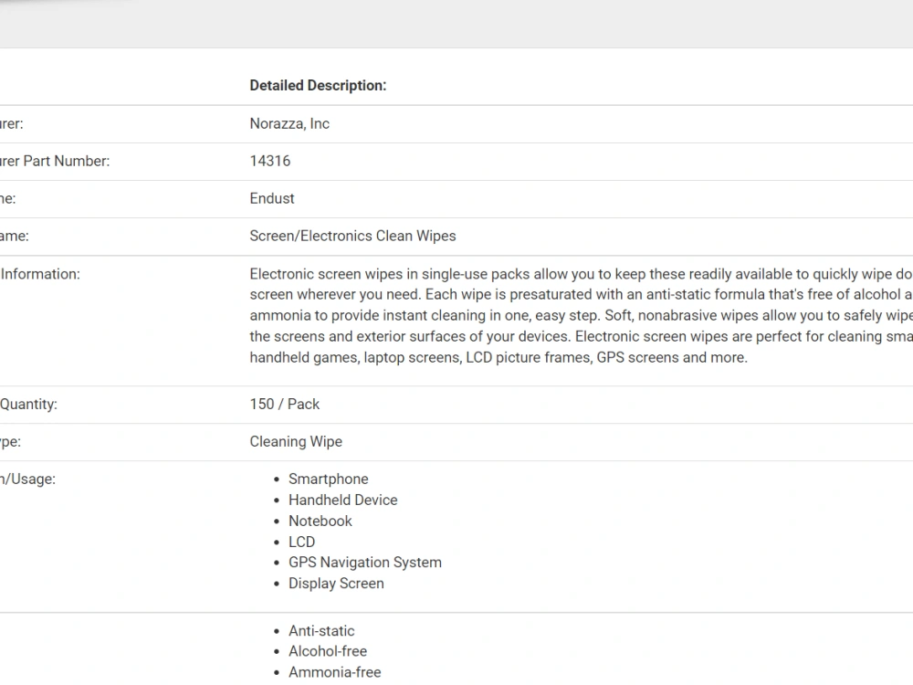Click the Part Number row label
The width and height of the screenshot is (913, 685).
click(55, 161)
